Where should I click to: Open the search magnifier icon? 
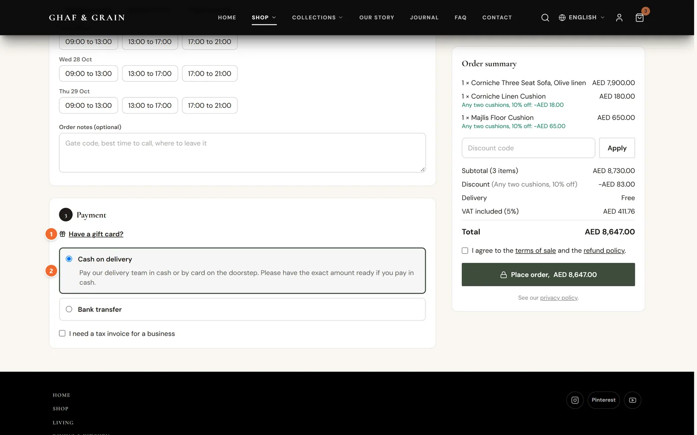(545, 17)
